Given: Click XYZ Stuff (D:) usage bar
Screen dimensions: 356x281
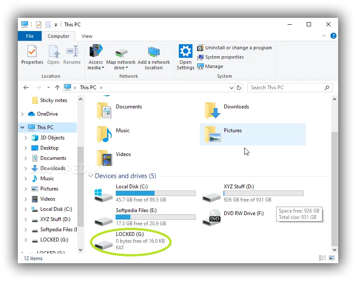Looking at the screenshot, I should coord(263,193).
